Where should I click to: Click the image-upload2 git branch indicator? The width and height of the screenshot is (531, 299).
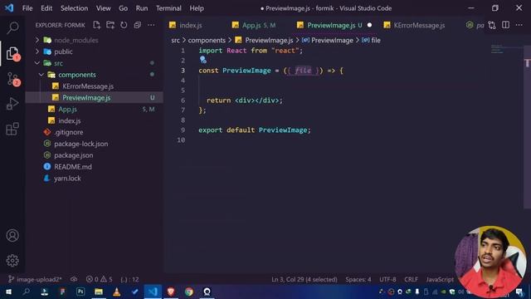(35, 279)
